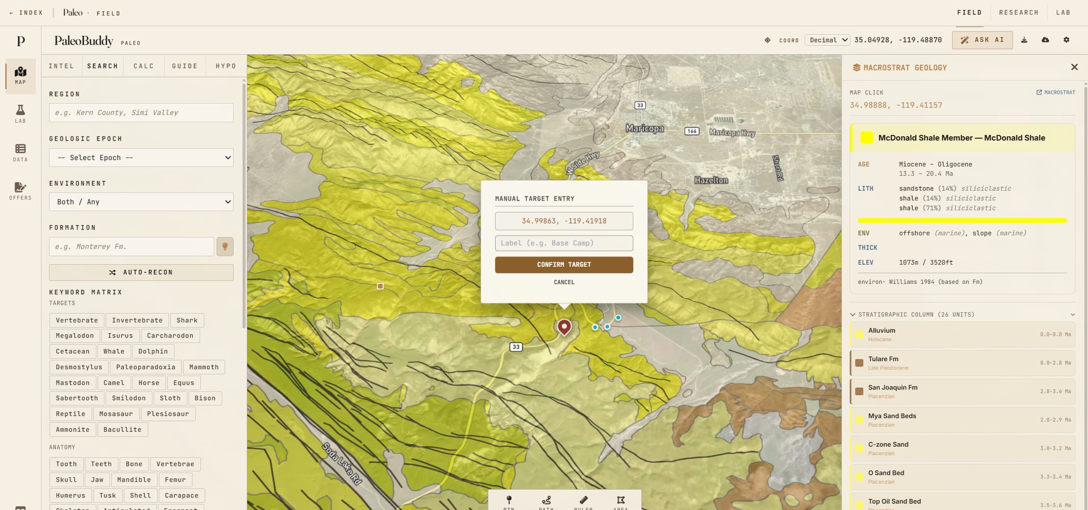Click the blue dot nearest Route 33 pin
The width and height of the screenshot is (1088, 510).
coord(595,327)
